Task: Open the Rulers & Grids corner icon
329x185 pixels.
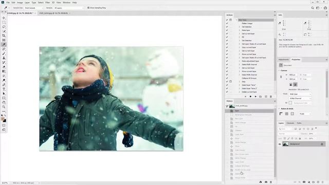Action: (x=281, y=114)
